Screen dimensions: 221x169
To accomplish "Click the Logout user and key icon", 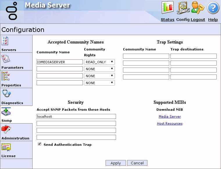I will click(x=198, y=8).
